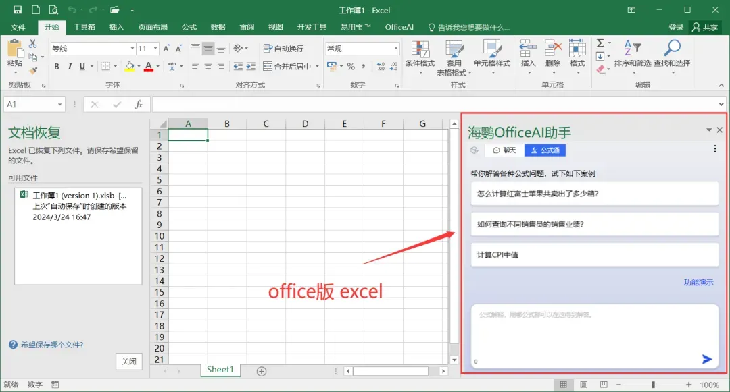
Task: Click the insert function fx icon
Action: click(x=139, y=105)
